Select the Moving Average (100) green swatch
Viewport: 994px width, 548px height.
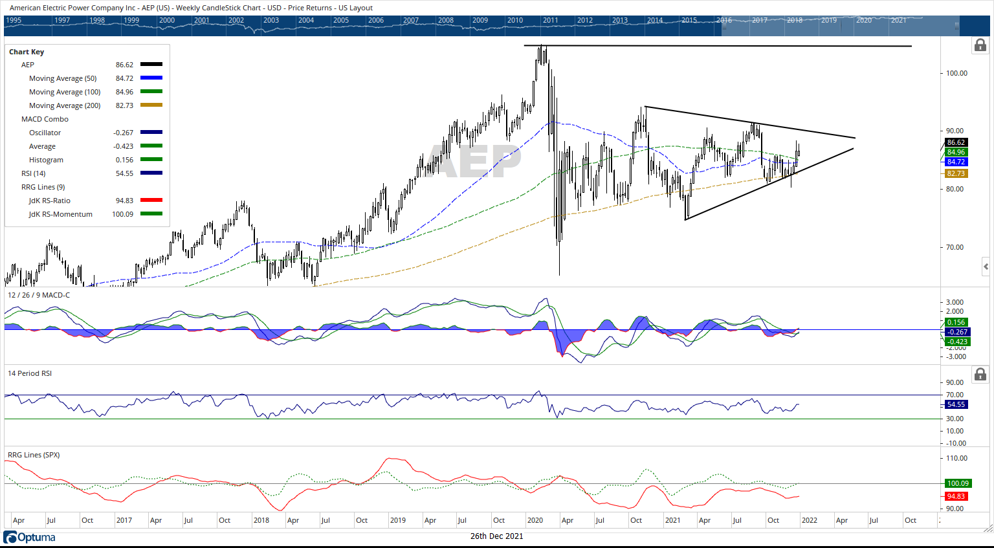151,92
